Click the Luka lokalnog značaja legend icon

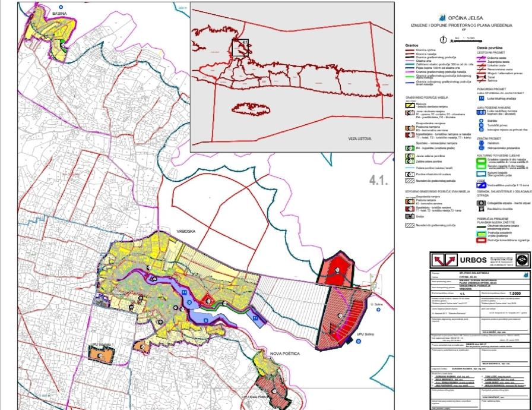click(x=481, y=99)
